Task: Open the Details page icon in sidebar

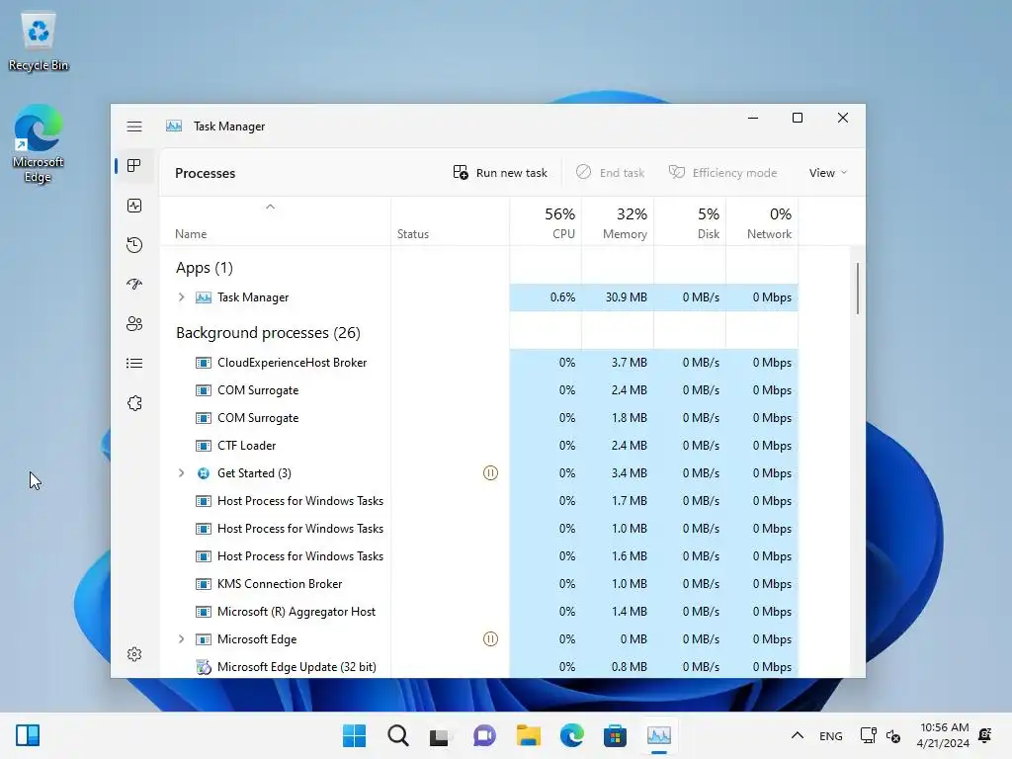Action: [x=134, y=364]
